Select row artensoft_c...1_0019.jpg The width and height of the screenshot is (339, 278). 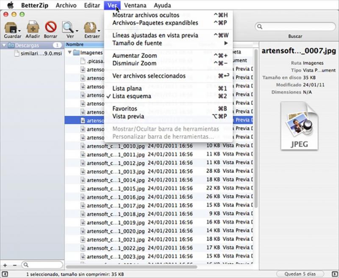point(159,222)
